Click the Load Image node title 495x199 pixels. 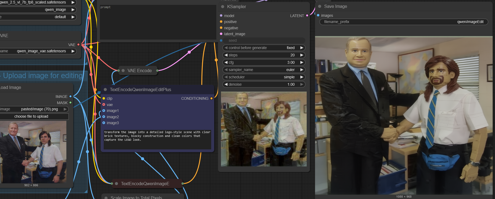coord(10,87)
